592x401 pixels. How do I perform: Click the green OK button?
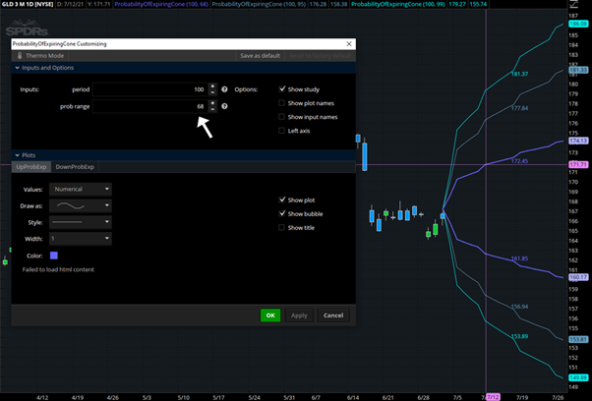[270, 315]
